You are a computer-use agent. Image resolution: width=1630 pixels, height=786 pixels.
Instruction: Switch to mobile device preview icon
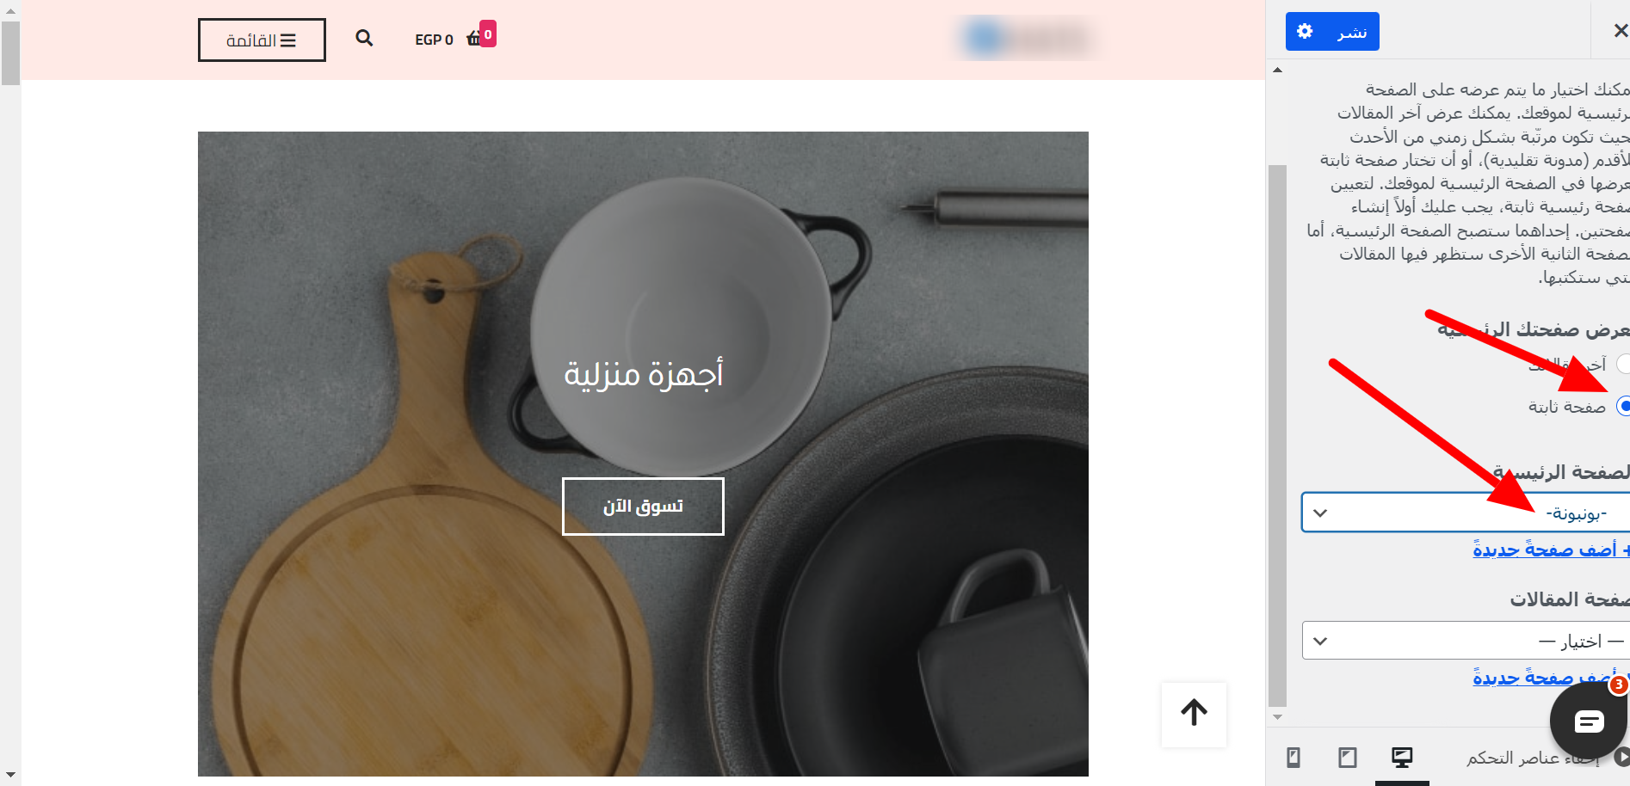click(x=1293, y=758)
